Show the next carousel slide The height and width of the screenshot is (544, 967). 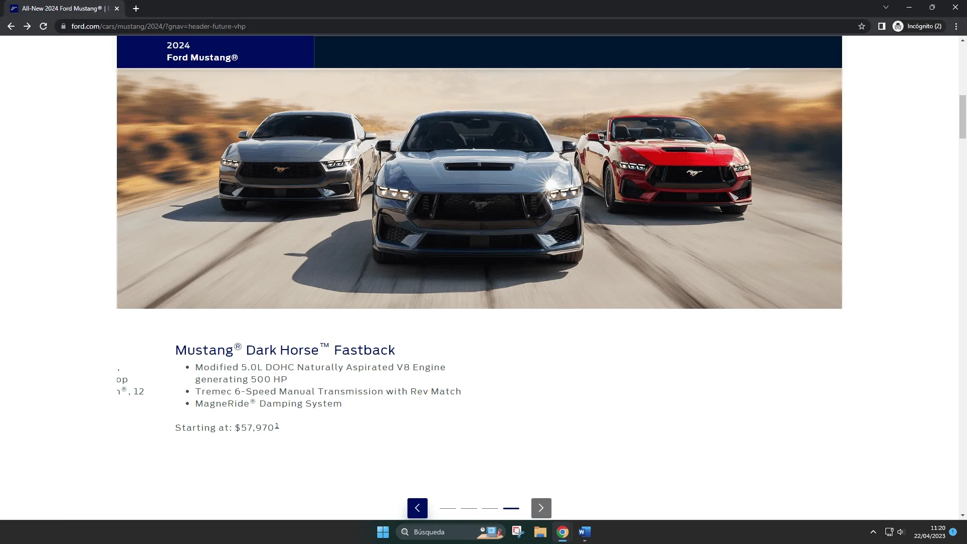click(x=541, y=508)
